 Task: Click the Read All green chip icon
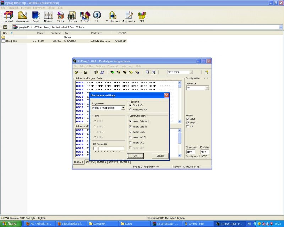(112, 72)
